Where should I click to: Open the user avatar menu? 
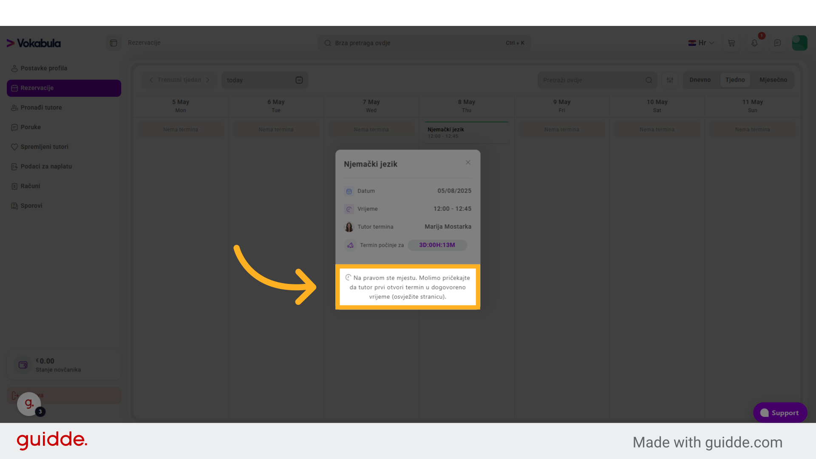point(799,43)
